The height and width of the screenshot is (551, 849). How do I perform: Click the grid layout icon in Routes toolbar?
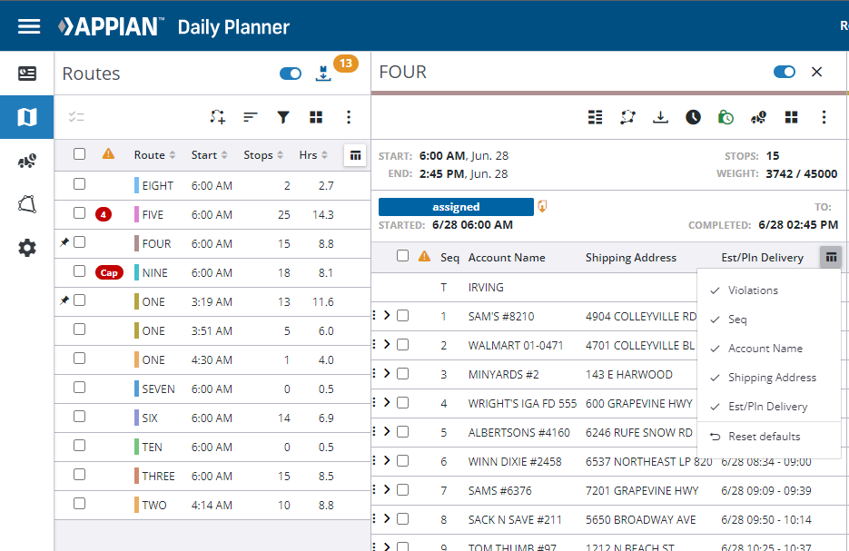click(x=316, y=117)
